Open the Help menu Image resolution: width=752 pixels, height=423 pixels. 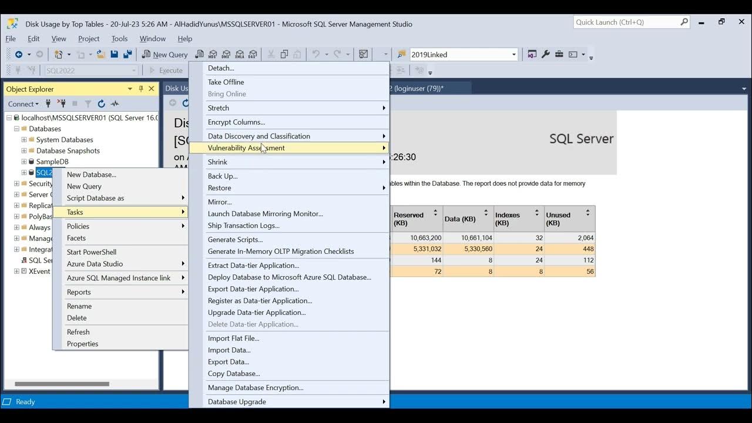click(185, 39)
